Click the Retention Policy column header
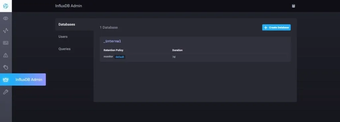The height and width of the screenshot is (122, 340). coord(114,50)
